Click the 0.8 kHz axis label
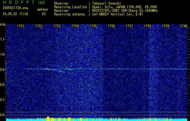The width and height of the screenshot is (190, 121). coord(2,85)
